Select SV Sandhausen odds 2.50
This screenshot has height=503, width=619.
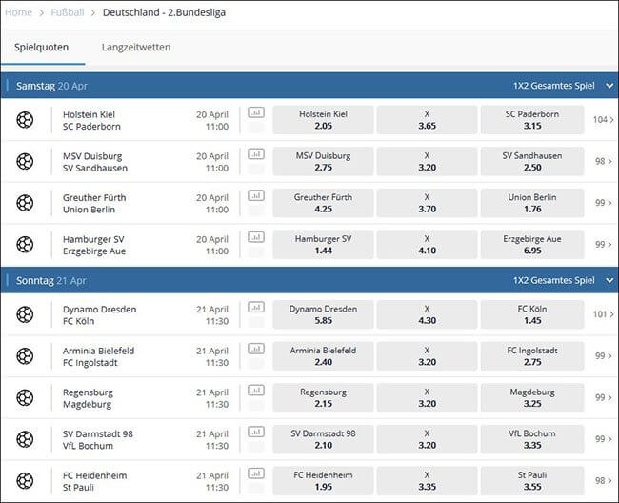532,161
